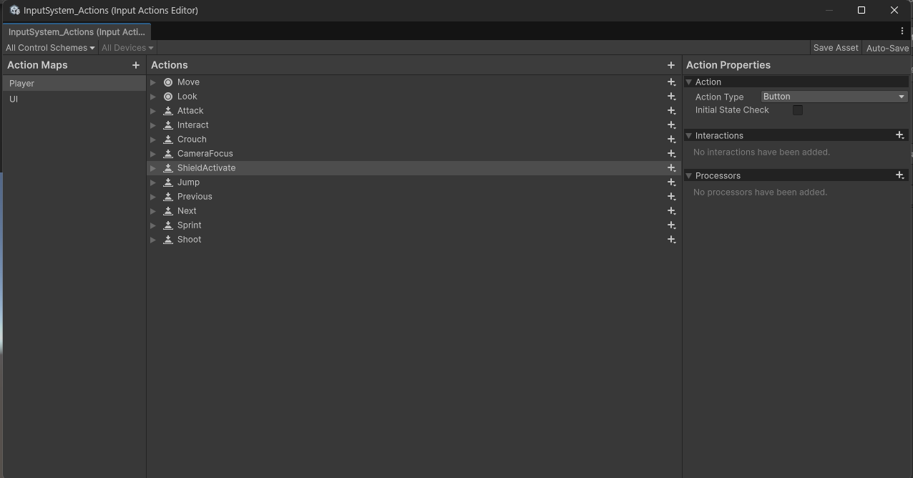Click the Look action value icon

[168, 97]
